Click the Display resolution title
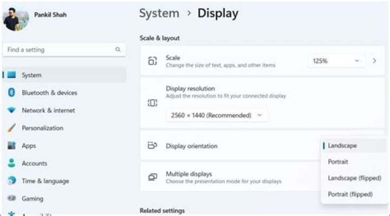Screen dimensions: 390x216 coord(190,88)
